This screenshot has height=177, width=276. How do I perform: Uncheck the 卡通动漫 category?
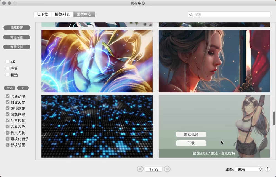(x=7, y=96)
